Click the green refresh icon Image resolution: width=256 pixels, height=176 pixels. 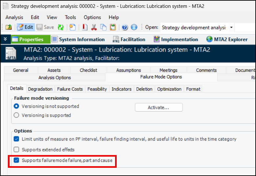point(61,28)
